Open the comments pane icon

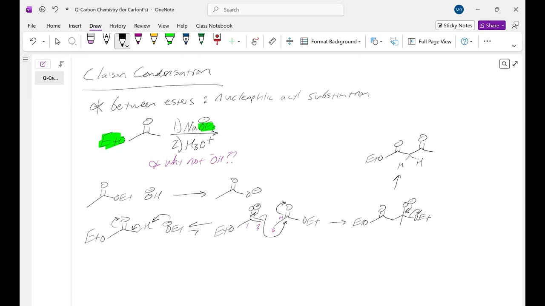(x=515, y=25)
